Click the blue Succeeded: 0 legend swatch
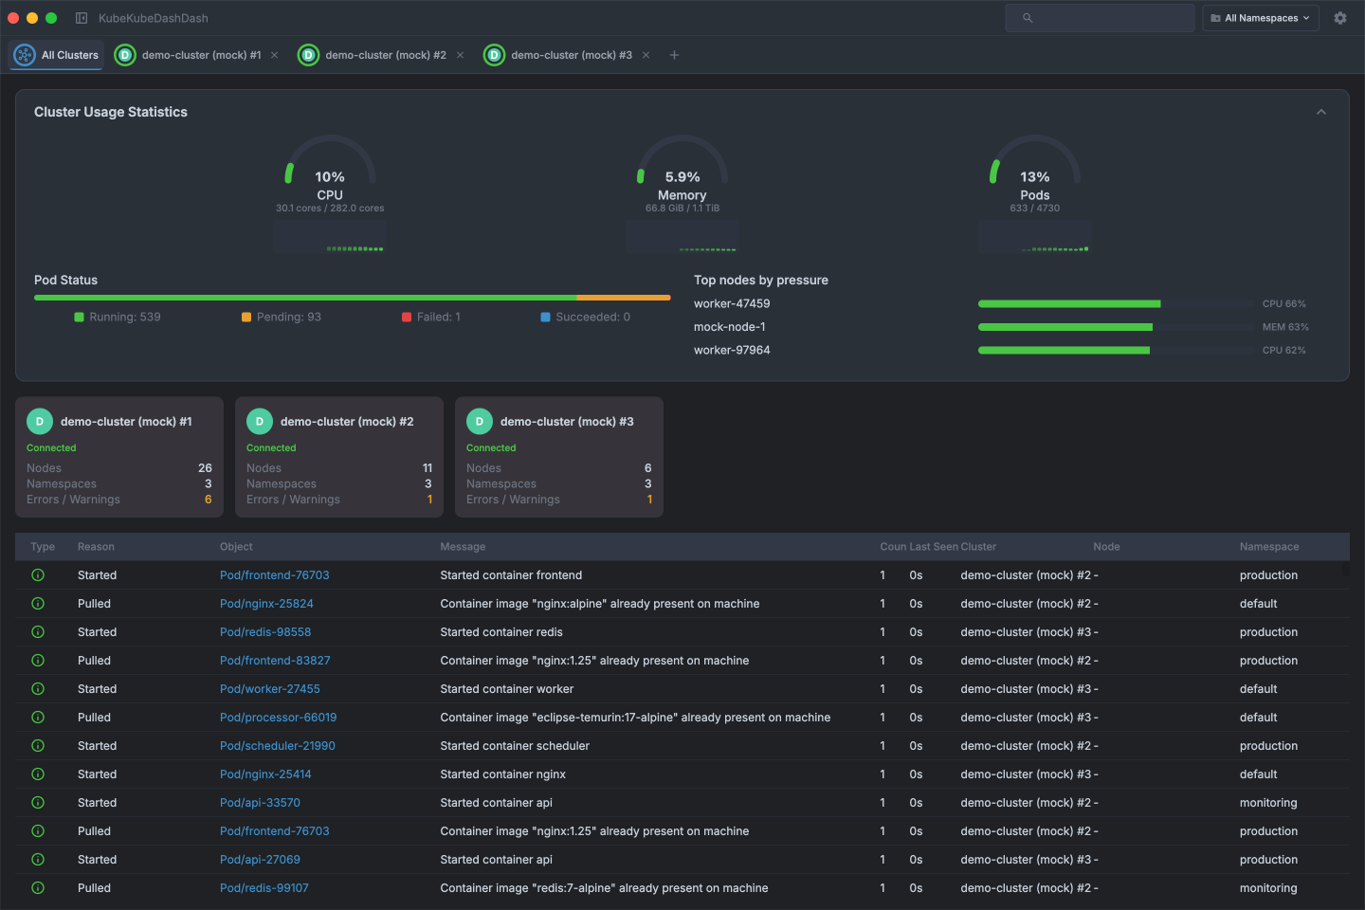 click(x=546, y=318)
